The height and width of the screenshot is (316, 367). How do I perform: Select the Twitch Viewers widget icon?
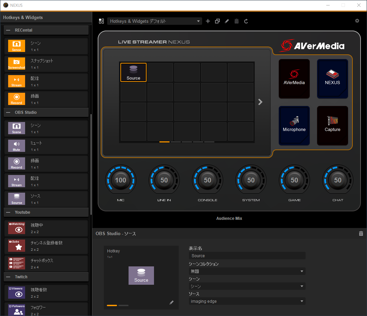(16, 293)
